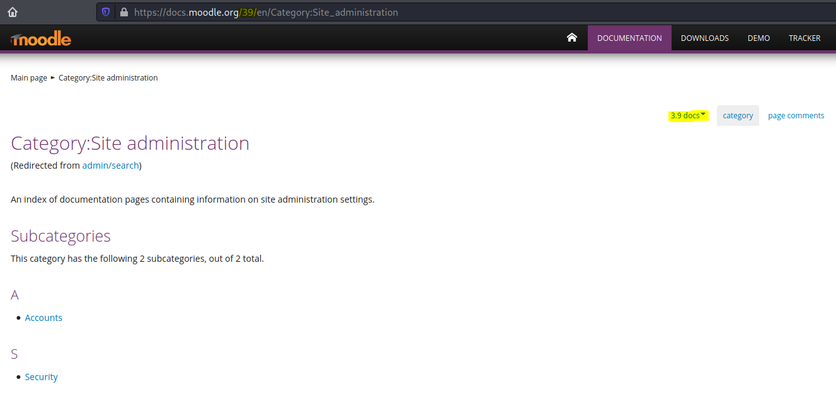Switch to the page comments tab
The width and height of the screenshot is (836, 404).
coord(796,116)
